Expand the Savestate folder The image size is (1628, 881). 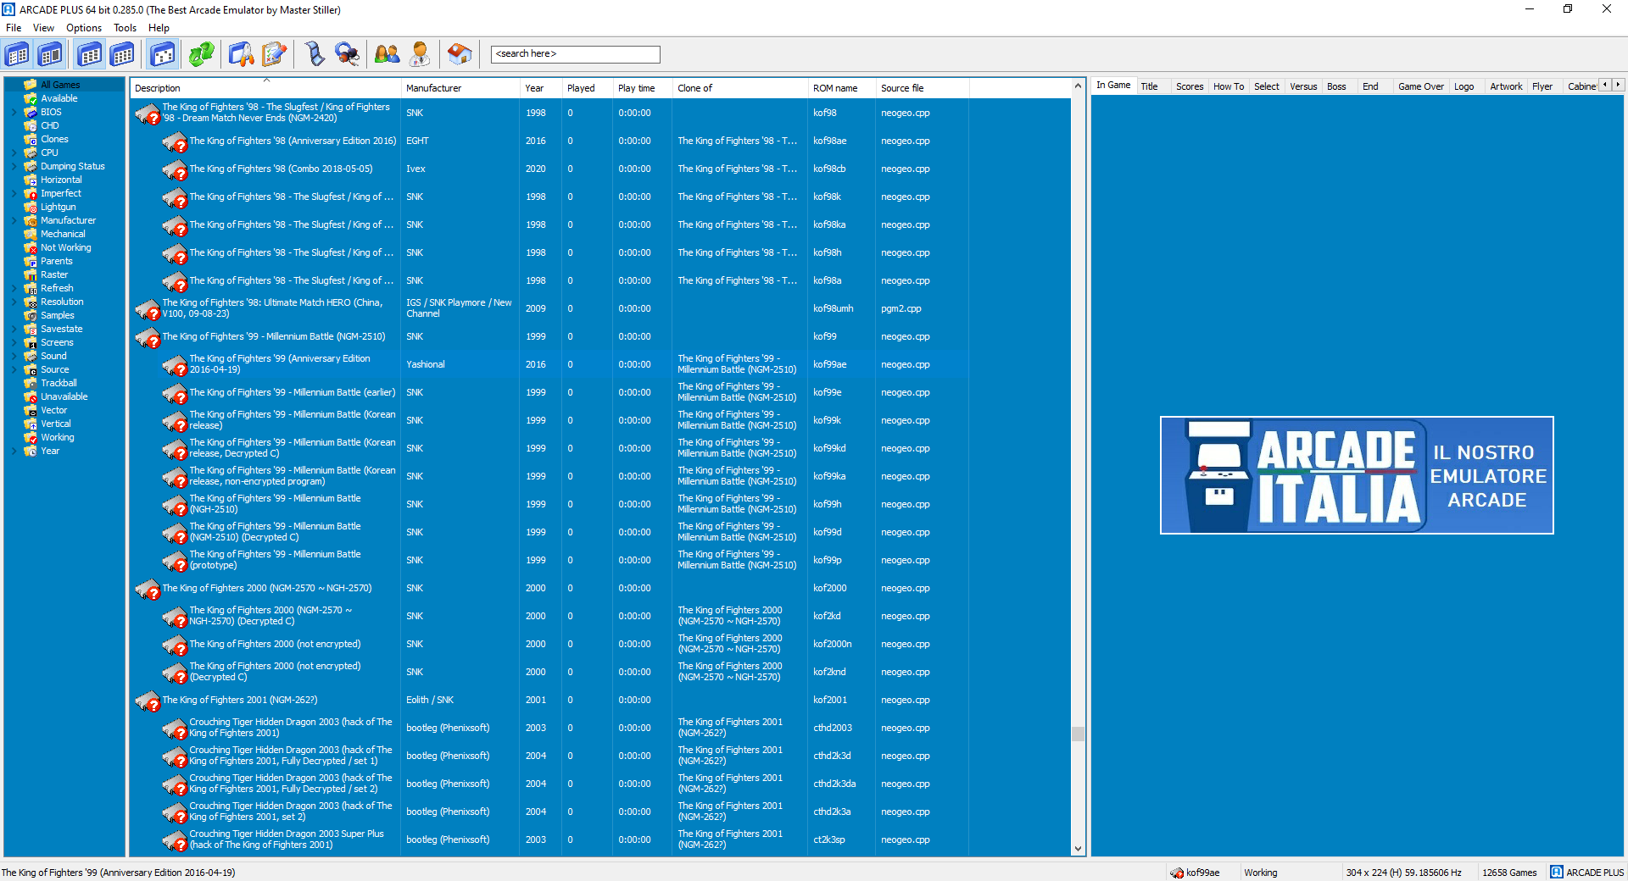point(14,329)
